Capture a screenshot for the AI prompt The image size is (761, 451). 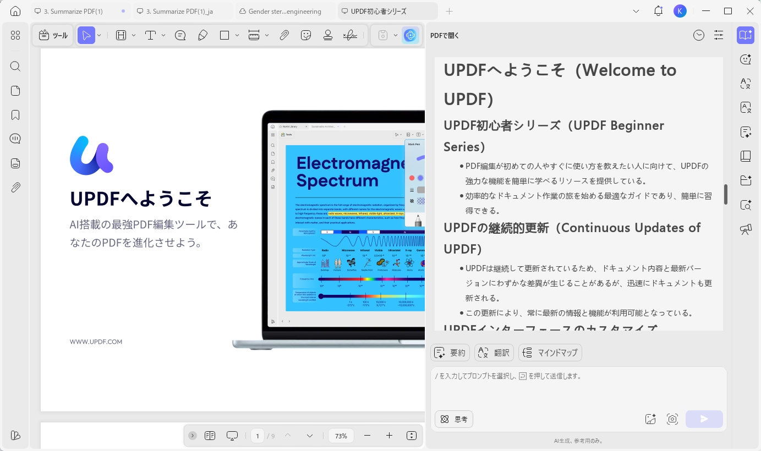pos(672,419)
